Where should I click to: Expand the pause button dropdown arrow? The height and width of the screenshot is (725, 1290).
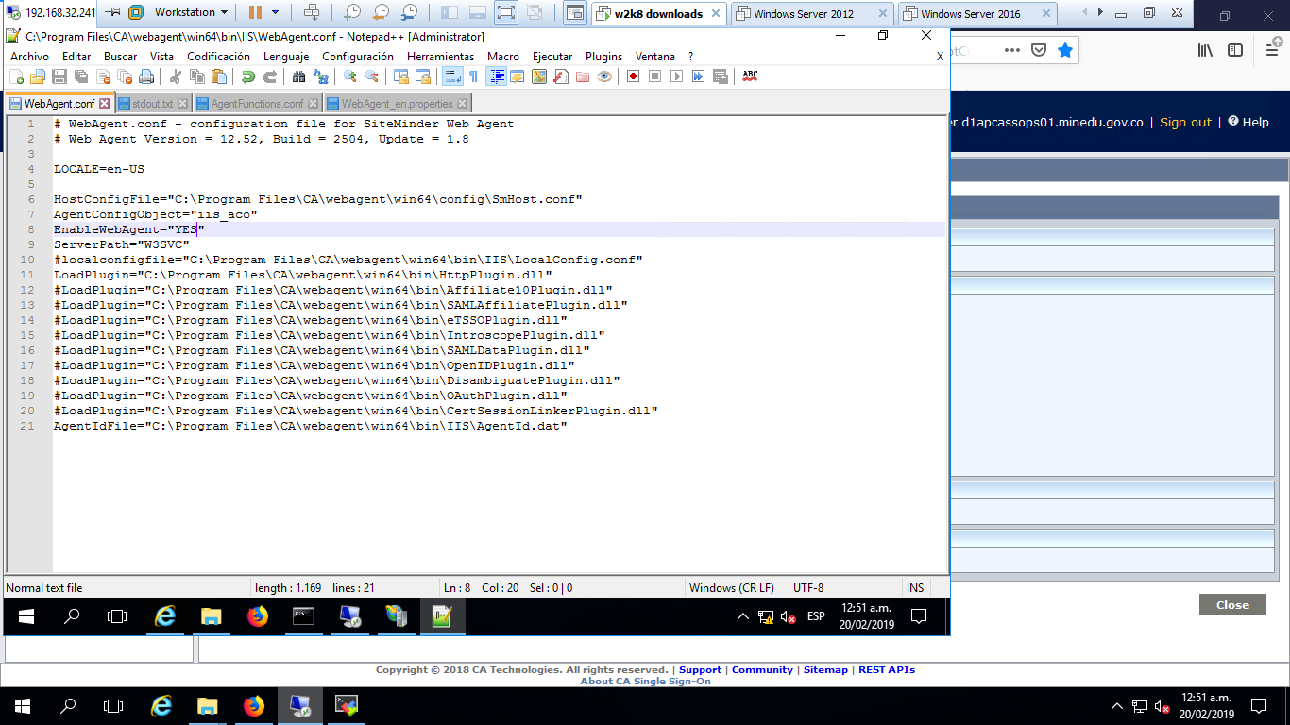pyautogui.click(x=276, y=12)
